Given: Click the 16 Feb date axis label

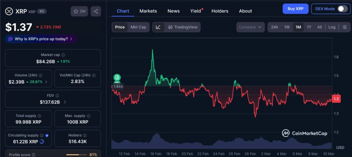Looking at the screenshot, I should [x=156, y=154].
